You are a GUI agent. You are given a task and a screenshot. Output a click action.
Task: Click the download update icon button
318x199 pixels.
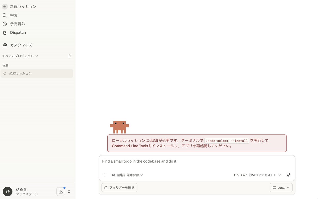click(61, 192)
